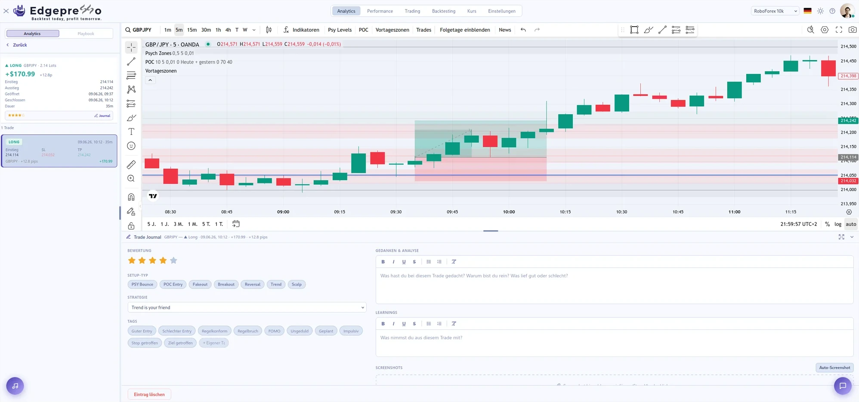Viewport: 859px width, 402px height.
Task: Open the Backtesting tab
Action: (x=444, y=11)
